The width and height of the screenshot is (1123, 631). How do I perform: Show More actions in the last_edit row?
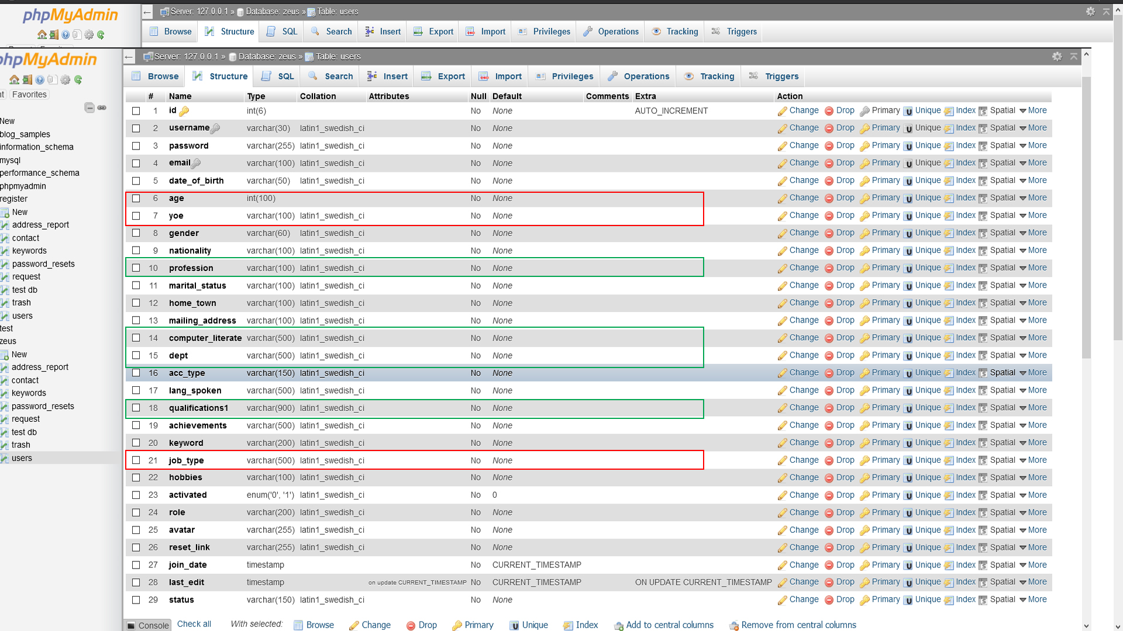click(1033, 582)
